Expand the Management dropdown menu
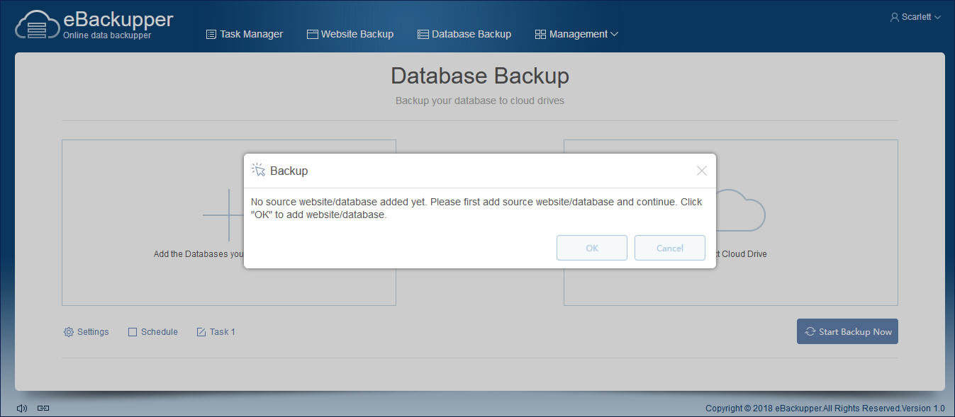 [576, 34]
